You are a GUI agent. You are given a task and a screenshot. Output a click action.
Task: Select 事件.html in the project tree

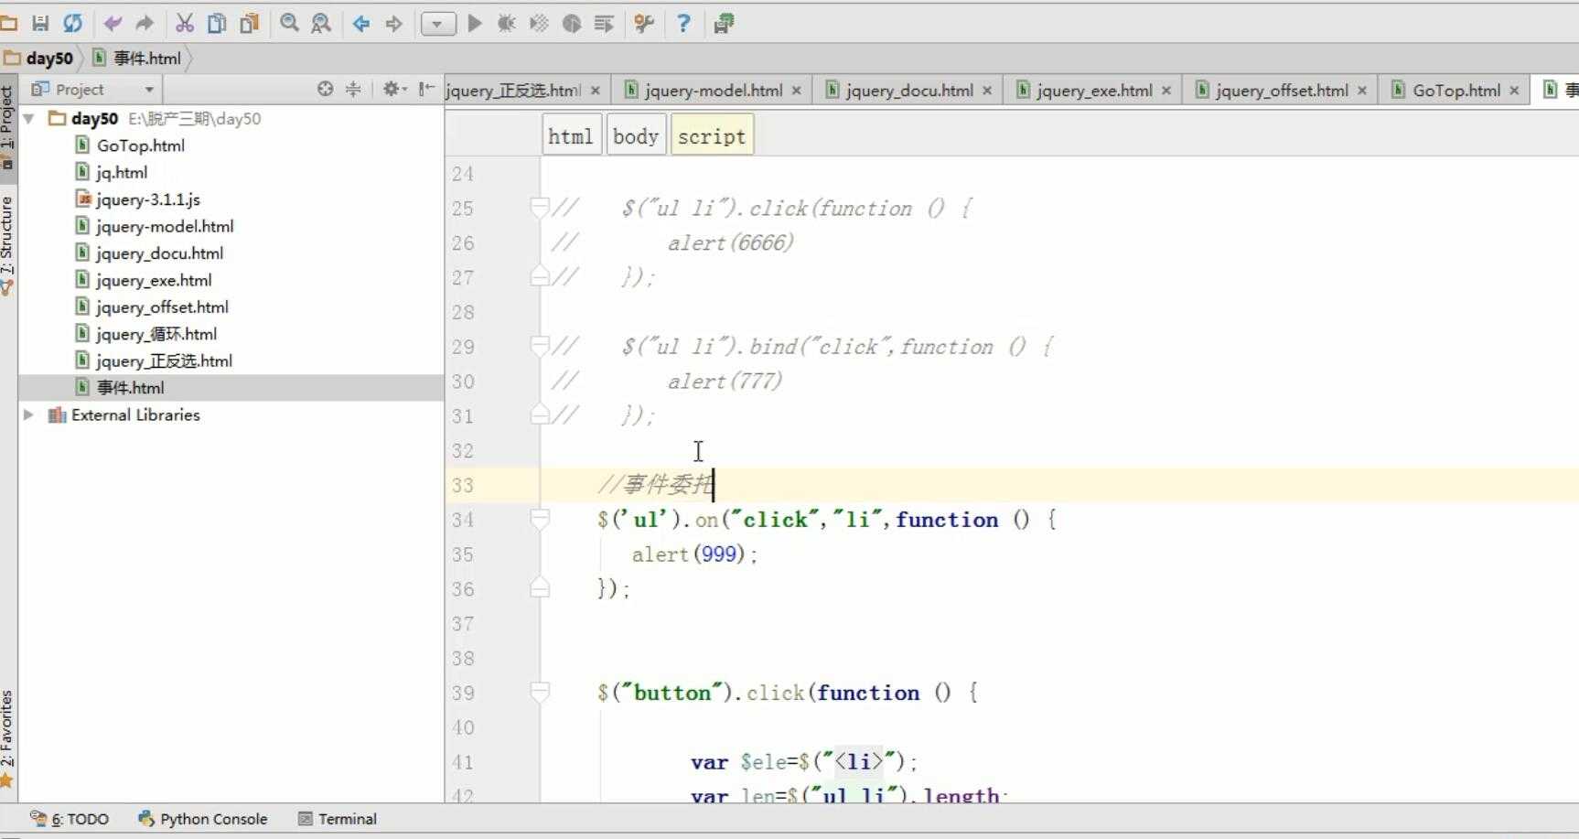click(x=130, y=388)
